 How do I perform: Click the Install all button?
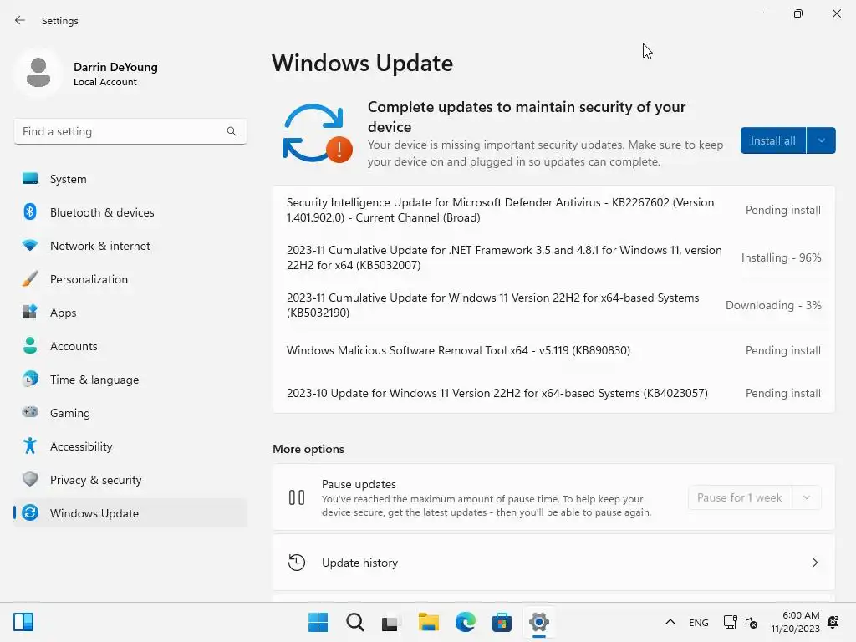coord(772,140)
